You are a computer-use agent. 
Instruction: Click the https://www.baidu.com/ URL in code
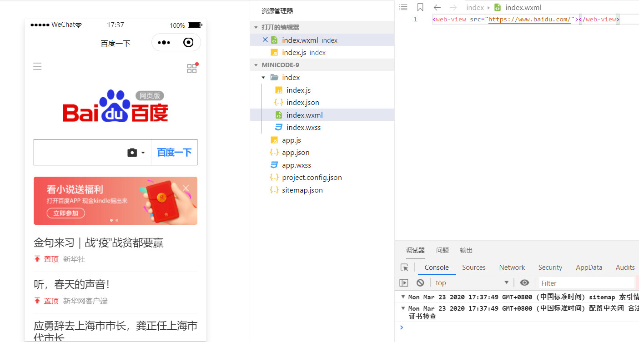[529, 20]
